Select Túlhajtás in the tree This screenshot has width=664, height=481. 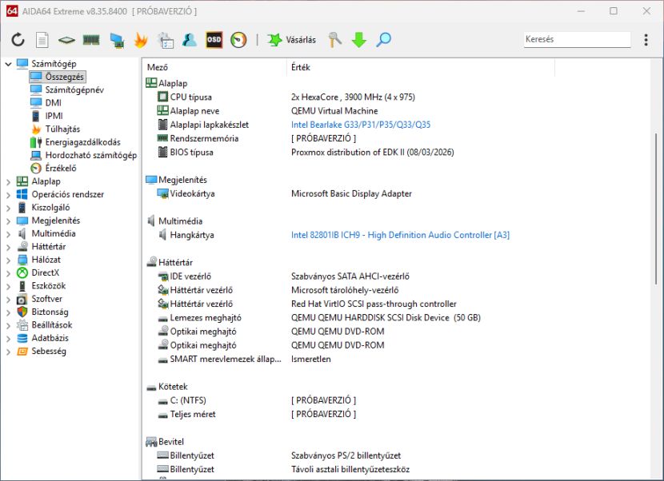point(55,129)
